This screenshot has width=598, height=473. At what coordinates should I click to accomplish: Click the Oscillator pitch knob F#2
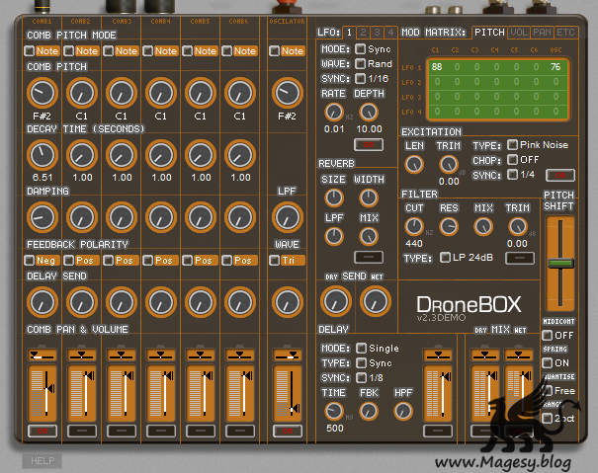[x=288, y=93]
